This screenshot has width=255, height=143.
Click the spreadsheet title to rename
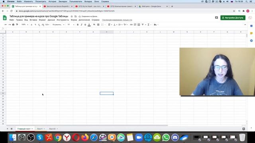(39, 16)
